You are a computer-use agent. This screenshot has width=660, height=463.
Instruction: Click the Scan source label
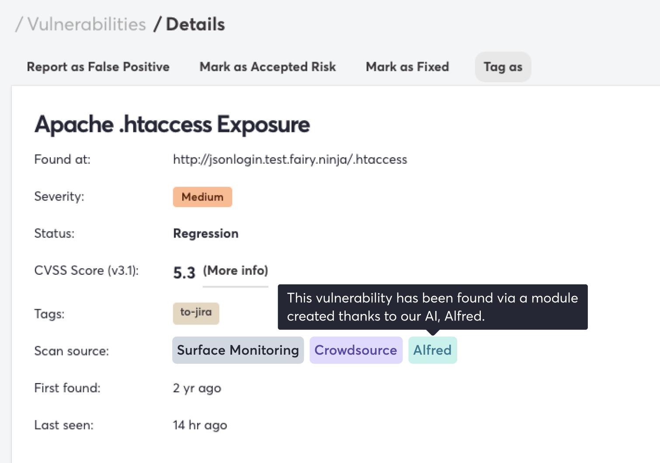pos(72,351)
